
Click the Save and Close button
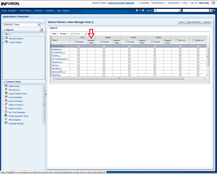click(x=194, y=22)
